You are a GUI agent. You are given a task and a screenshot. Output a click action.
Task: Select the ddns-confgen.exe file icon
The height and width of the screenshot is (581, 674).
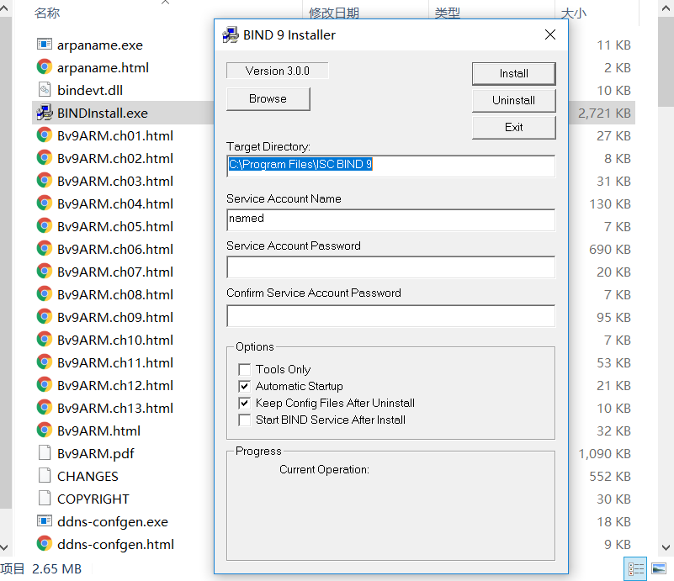click(45, 521)
